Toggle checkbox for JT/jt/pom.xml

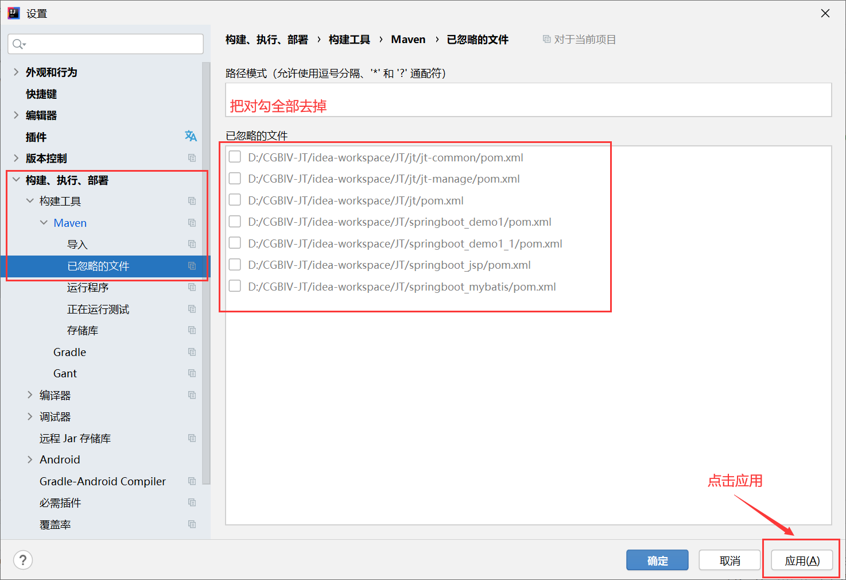235,200
